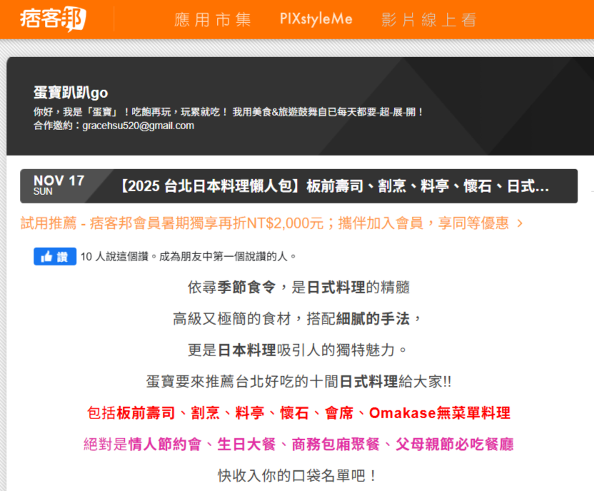This screenshot has width=594, height=491.
Task: Click the thumbs-up icon in the 讚 button
Action: click(x=46, y=257)
